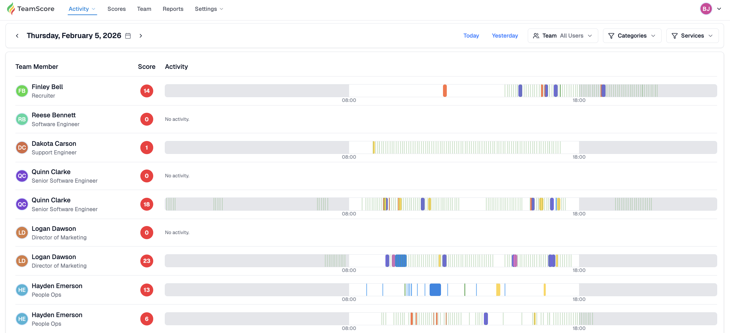Open the Team All Users dropdown
Screen dimensions: 730x333
pyautogui.click(x=563, y=36)
